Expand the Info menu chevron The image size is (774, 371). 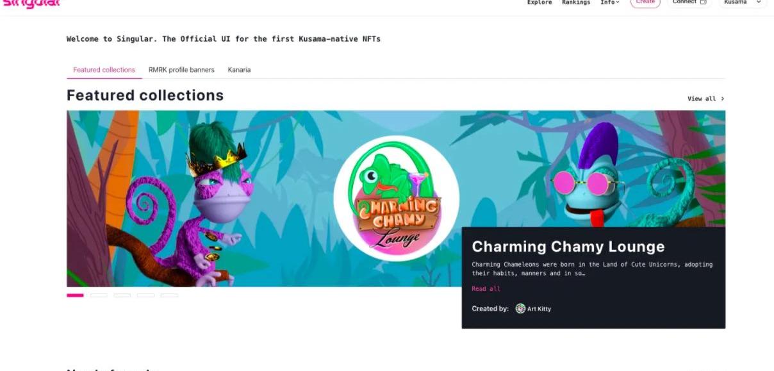click(x=618, y=3)
